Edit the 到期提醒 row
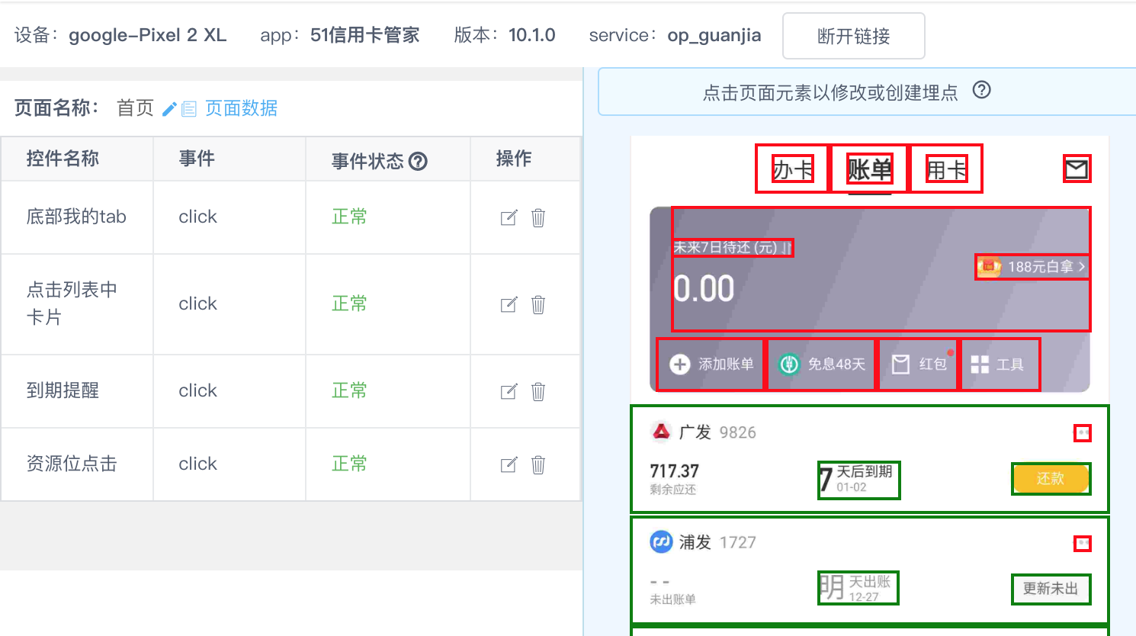Viewport: 1136px width, 636px height. click(509, 392)
